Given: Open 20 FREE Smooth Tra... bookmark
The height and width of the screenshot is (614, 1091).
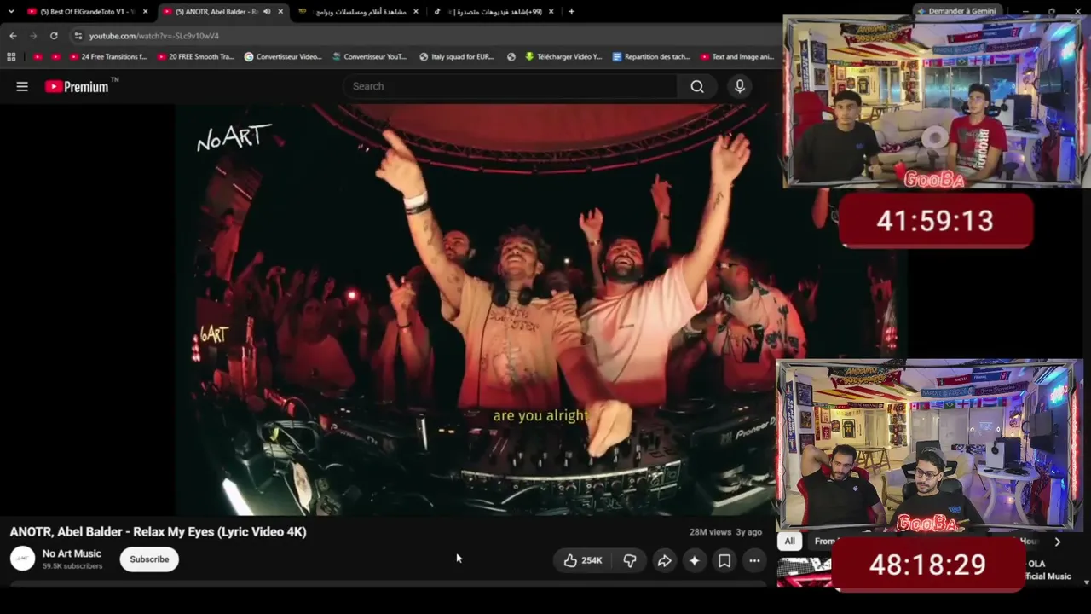Looking at the screenshot, I should pos(196,57).
